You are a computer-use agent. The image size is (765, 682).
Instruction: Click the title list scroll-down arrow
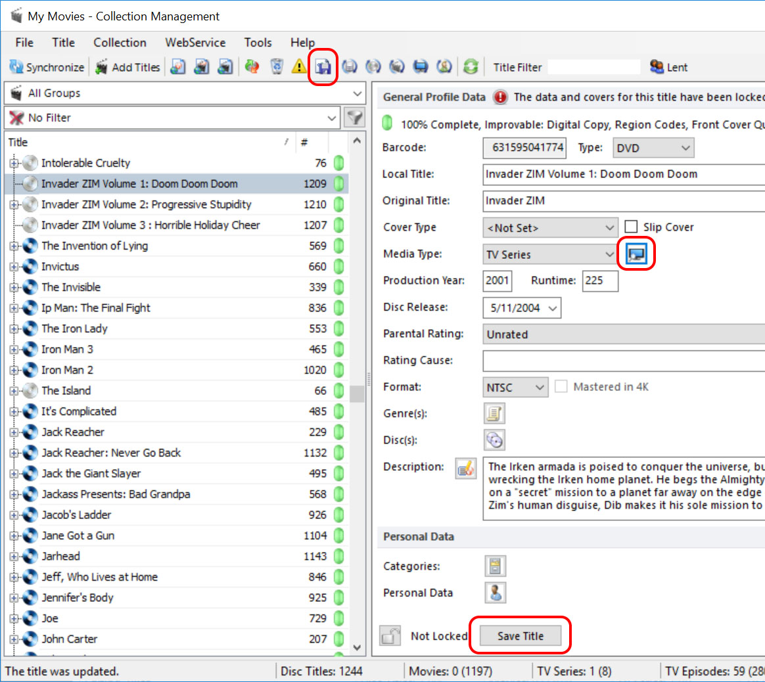(357, 648)
